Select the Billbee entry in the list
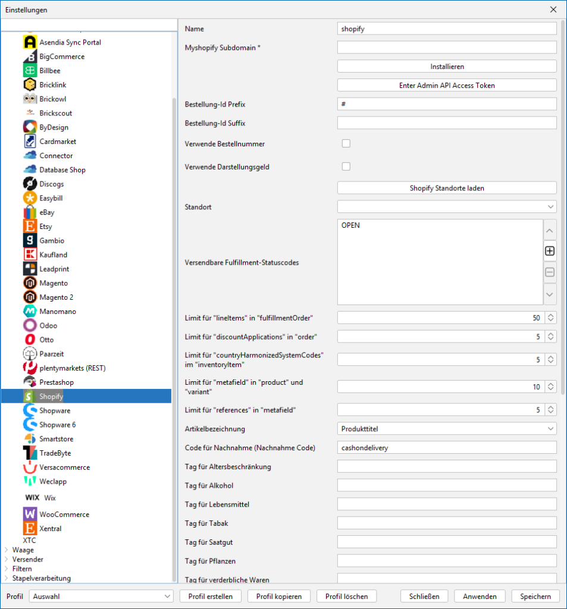 (x=50, y=71)
